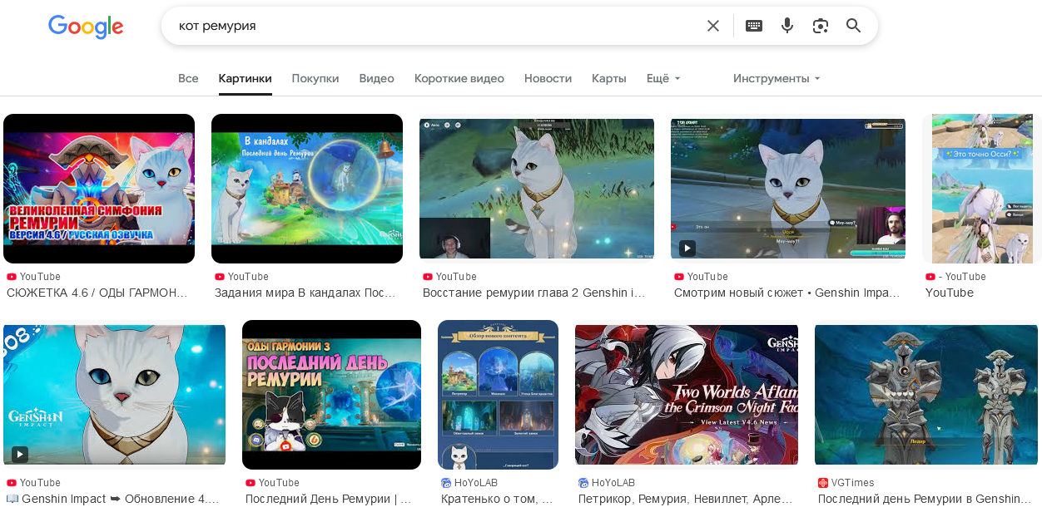The image size is (1042, 507).
Task: Click the plain 'YouTube' title under '- YouTube'
Action: [950, 293]
